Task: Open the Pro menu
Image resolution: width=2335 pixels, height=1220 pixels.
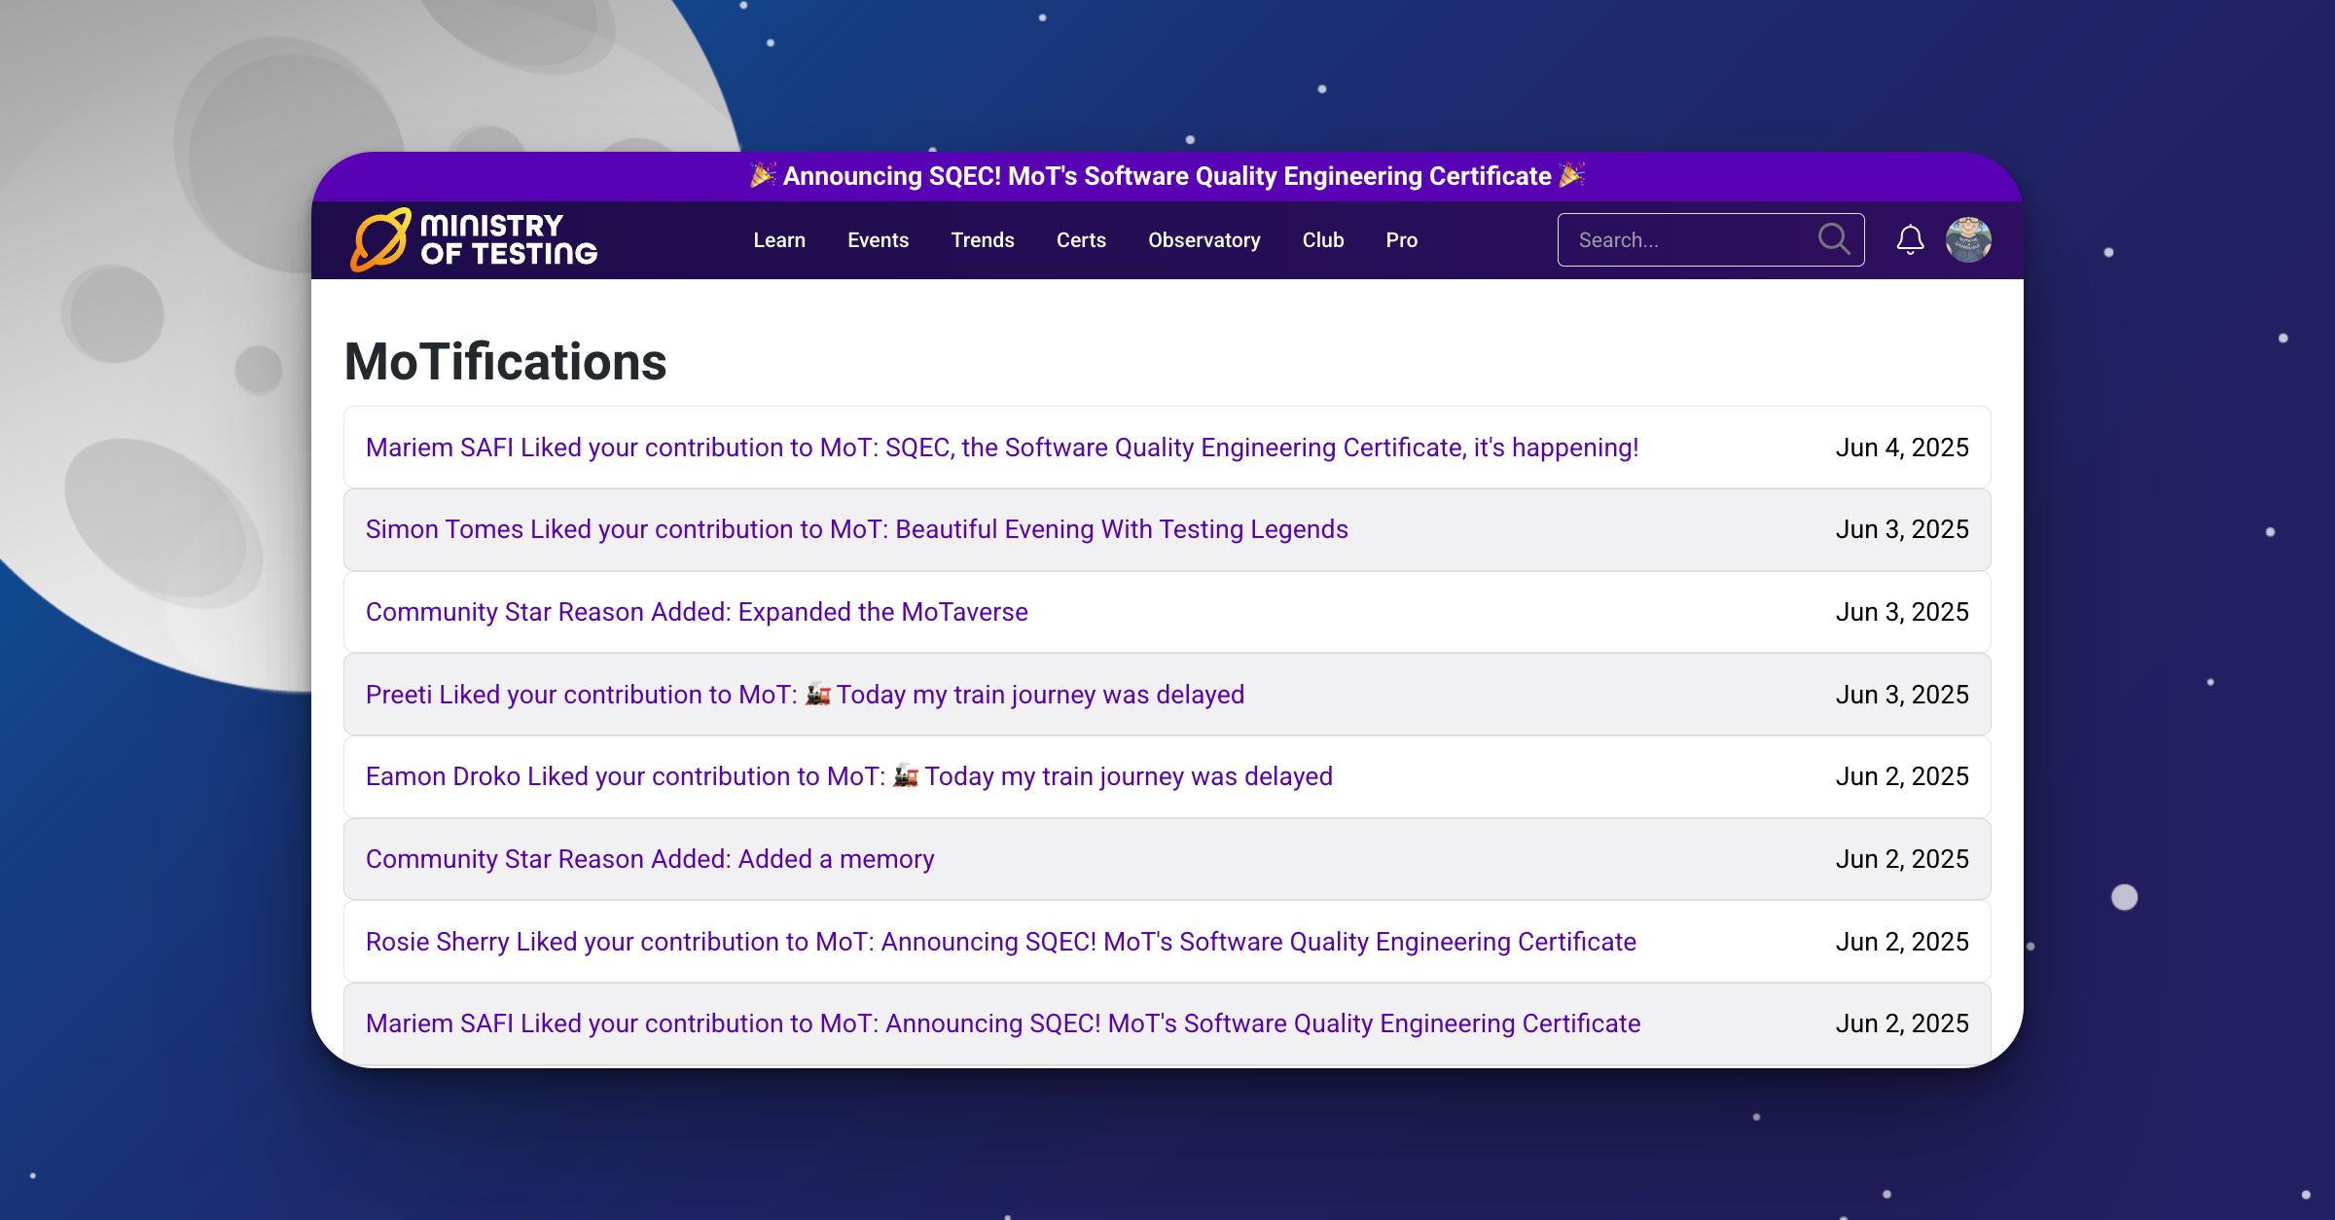Action: [1401, 240]
